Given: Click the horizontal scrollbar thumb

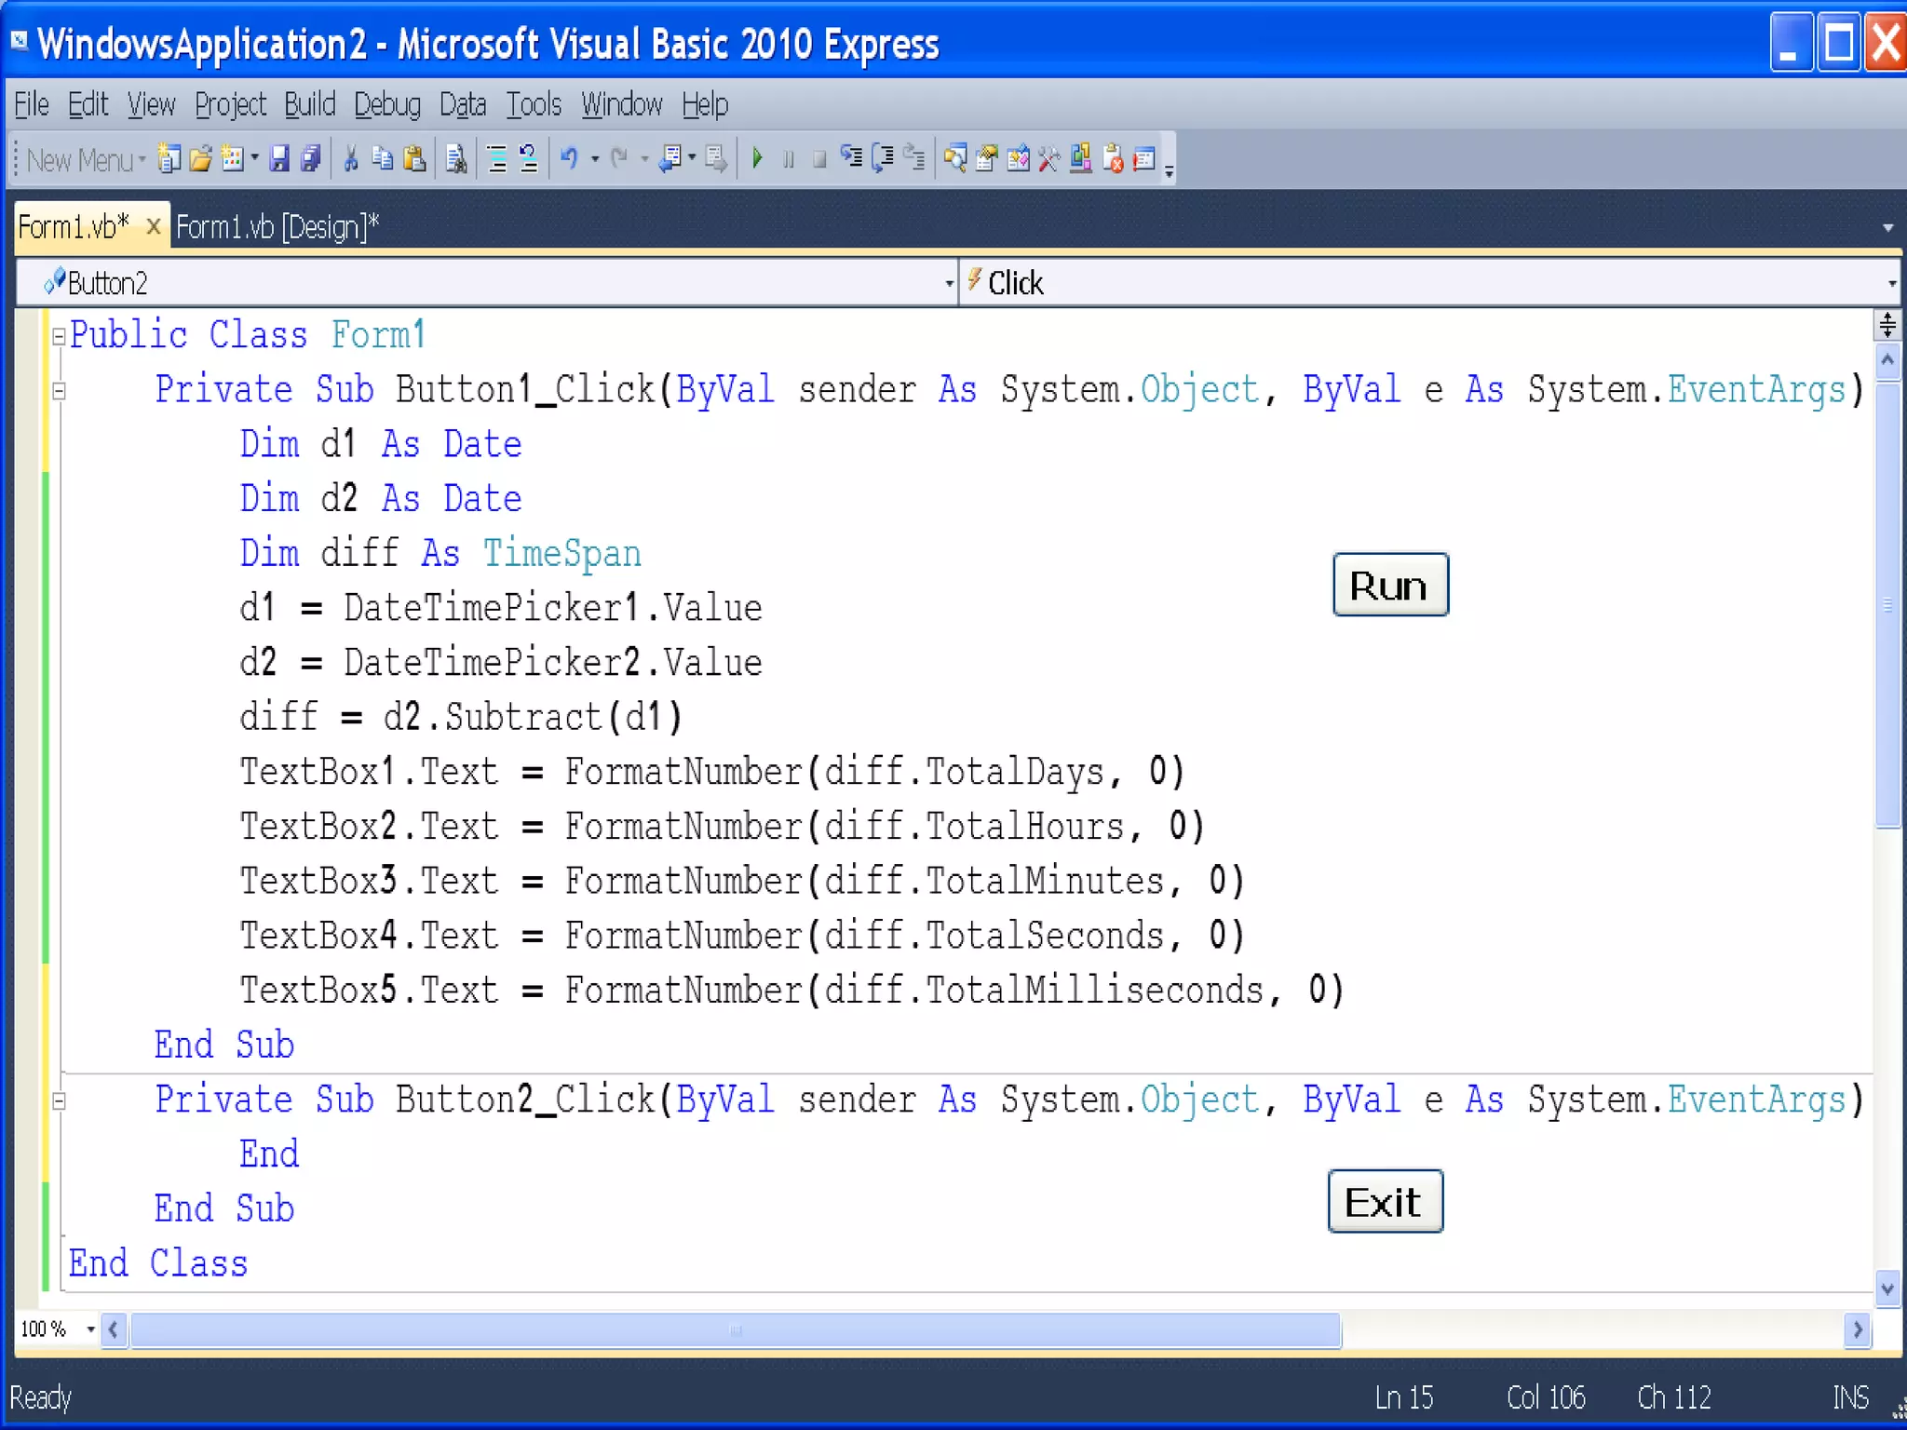Looking at the screenshot, I should tap(735, 1329).
